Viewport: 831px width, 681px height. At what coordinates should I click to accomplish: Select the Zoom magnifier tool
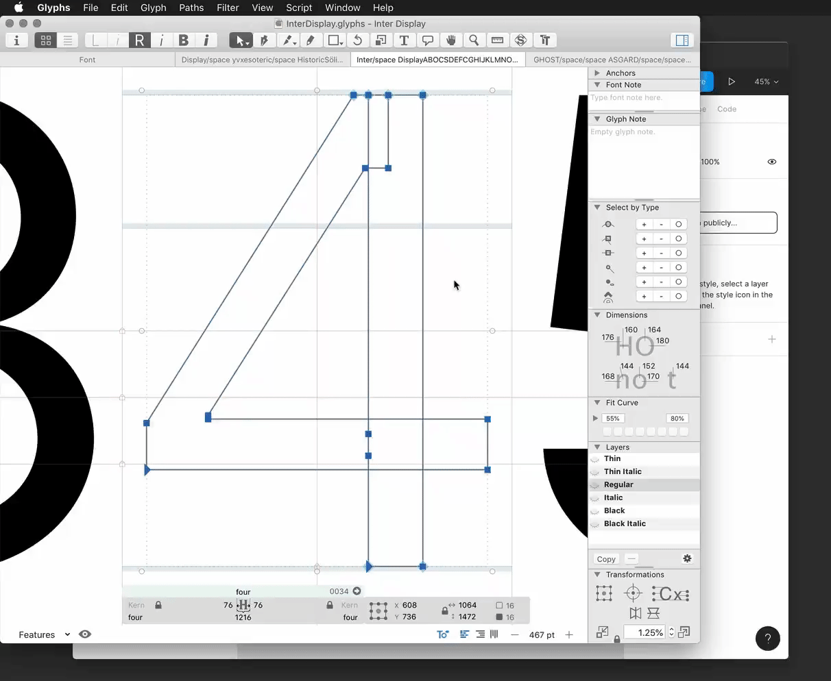point(474,40)
